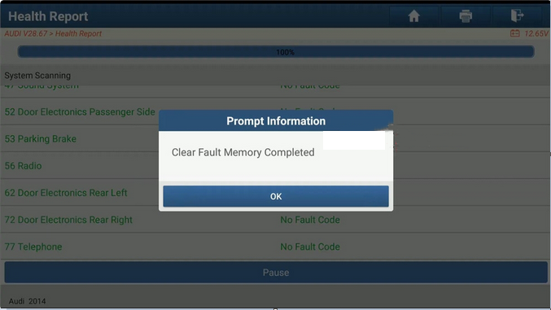551x310 pixels.
Task: Click the Clear Fault Memory Completed message
Action: click(243, 152)
